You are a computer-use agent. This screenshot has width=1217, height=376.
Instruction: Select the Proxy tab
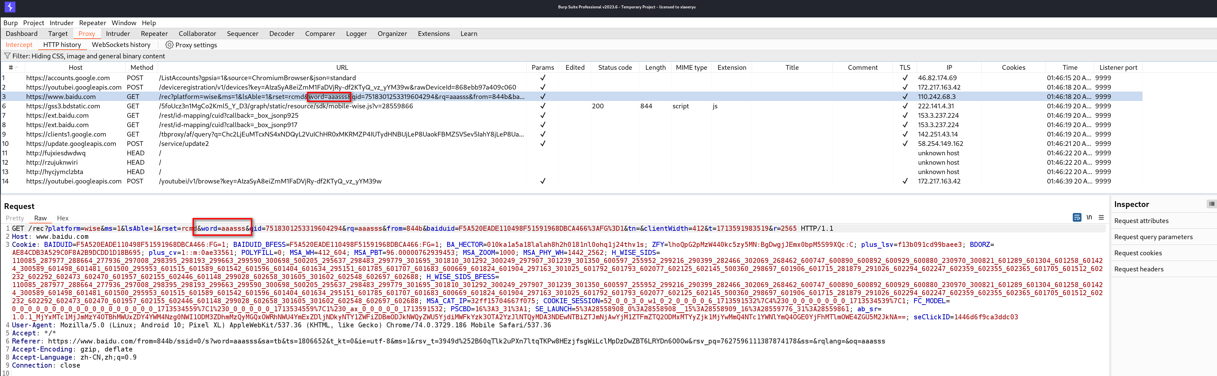[87, 34]
